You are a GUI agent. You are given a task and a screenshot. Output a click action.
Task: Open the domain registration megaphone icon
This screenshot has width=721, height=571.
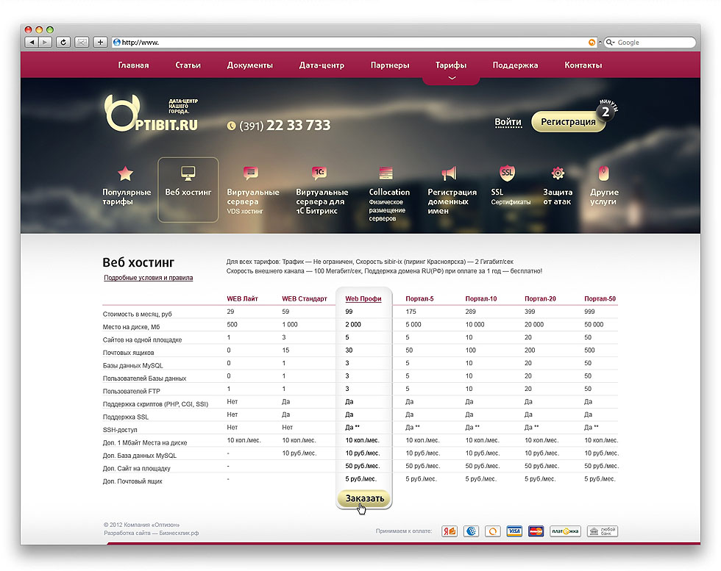point(449,173)
